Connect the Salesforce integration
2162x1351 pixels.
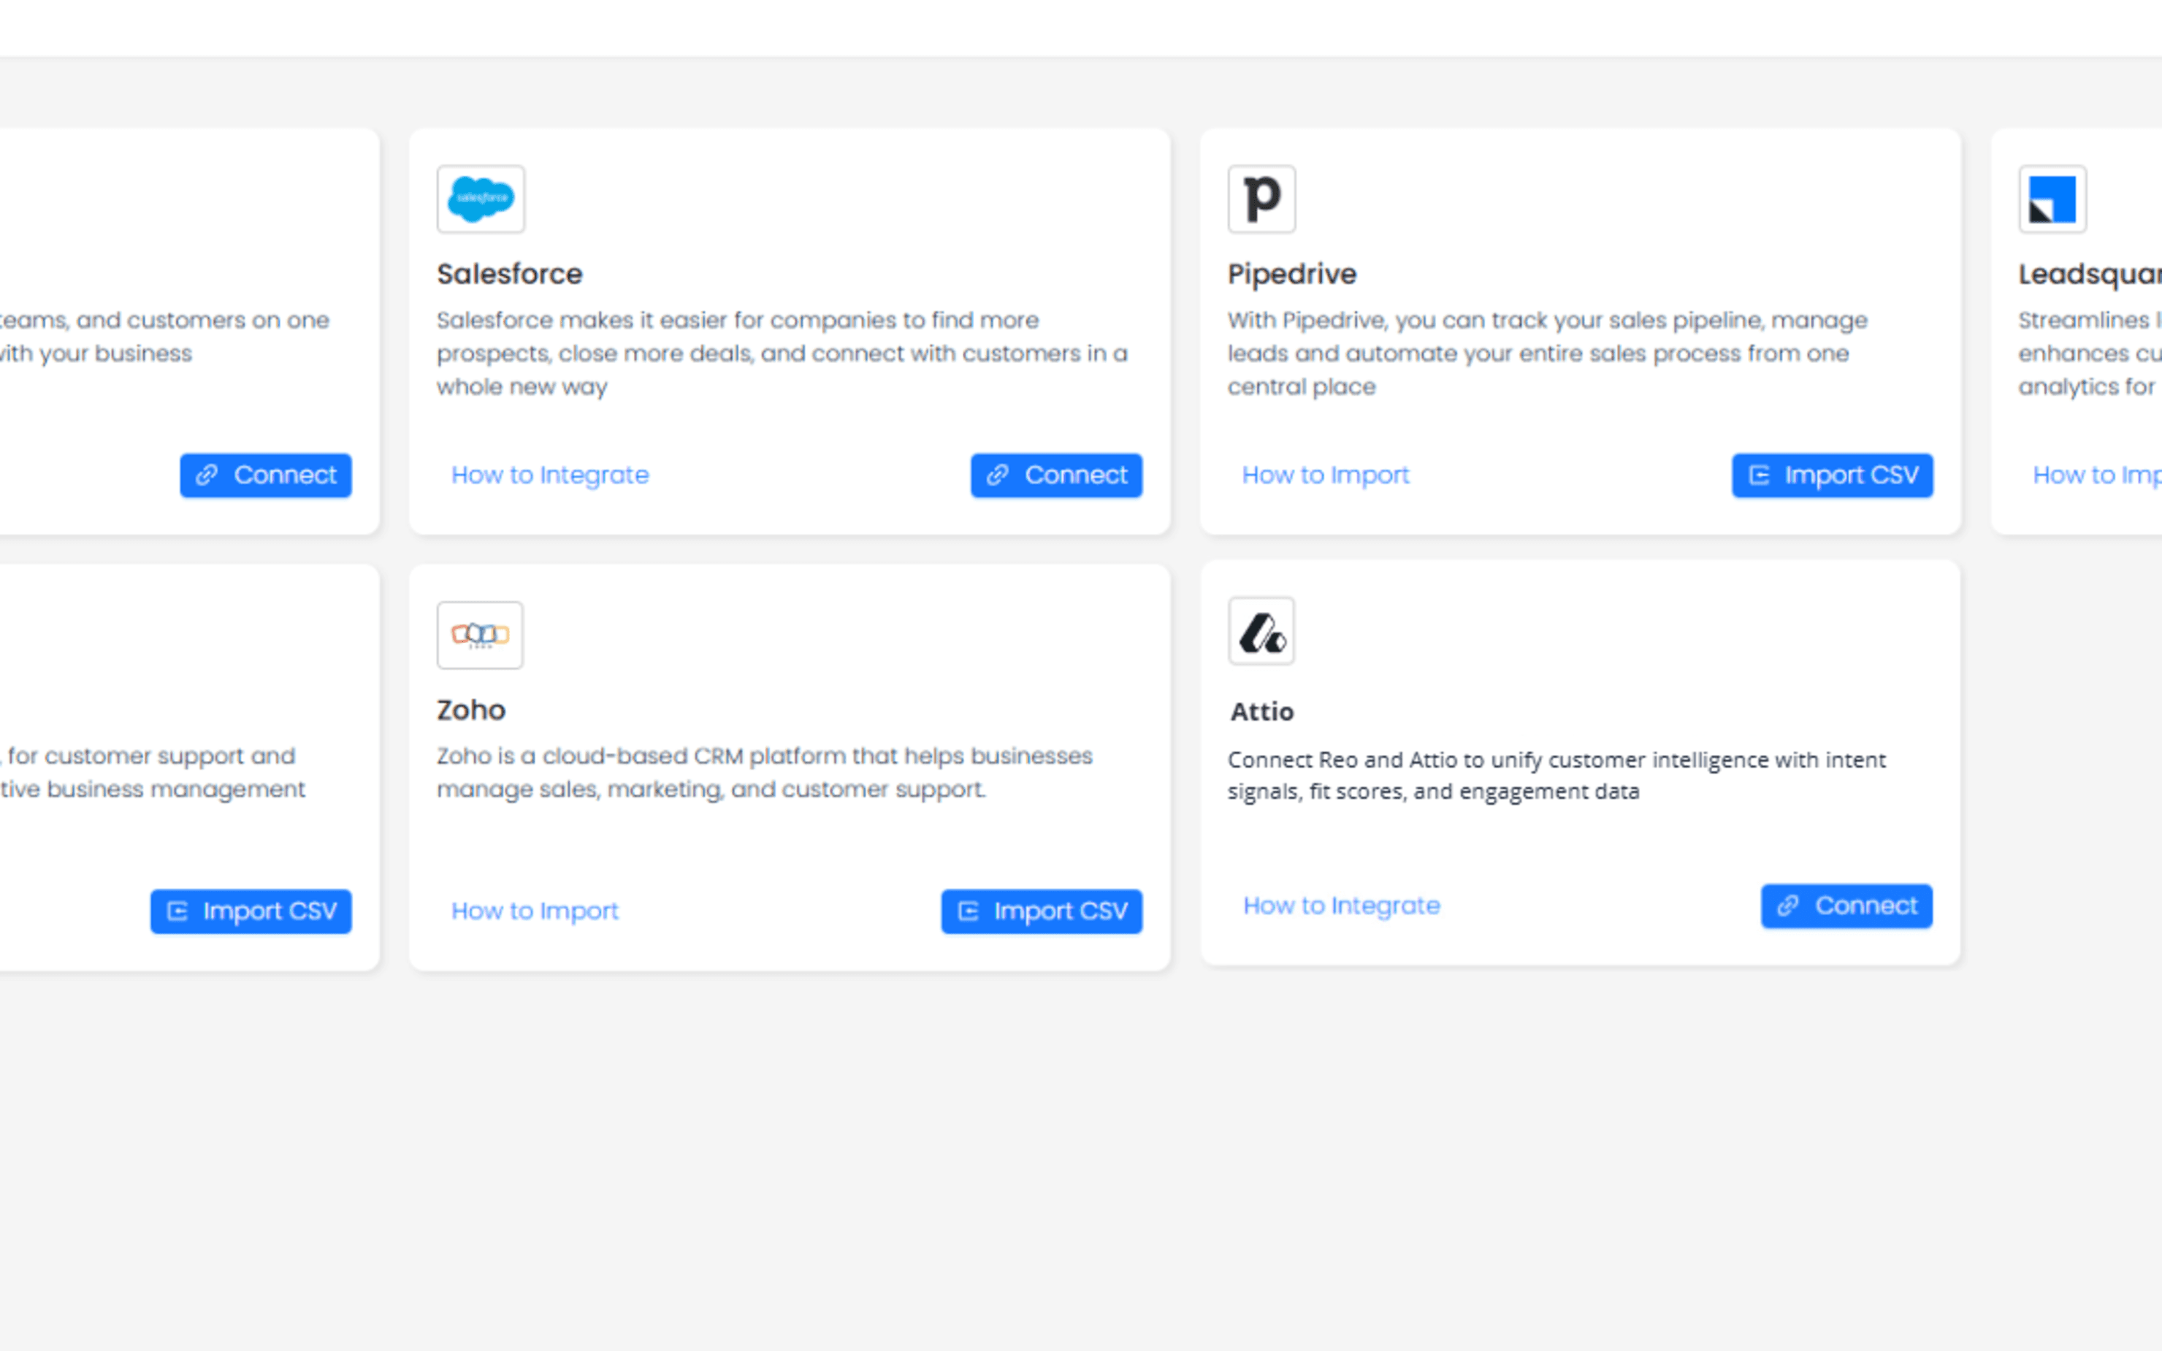pyautogui.click(x=1056, y=475)
